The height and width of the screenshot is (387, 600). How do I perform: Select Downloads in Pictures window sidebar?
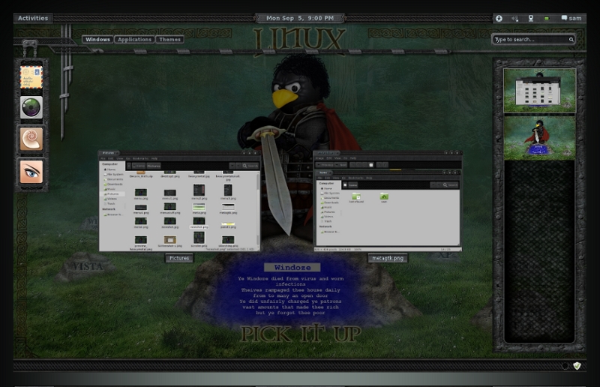(x=113, y=184)
